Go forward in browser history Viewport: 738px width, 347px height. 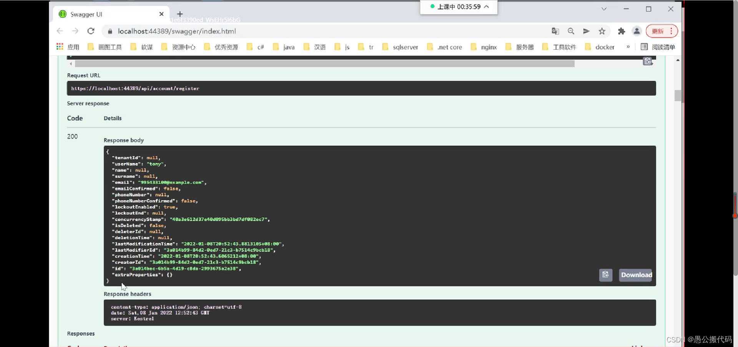(75, 31)
